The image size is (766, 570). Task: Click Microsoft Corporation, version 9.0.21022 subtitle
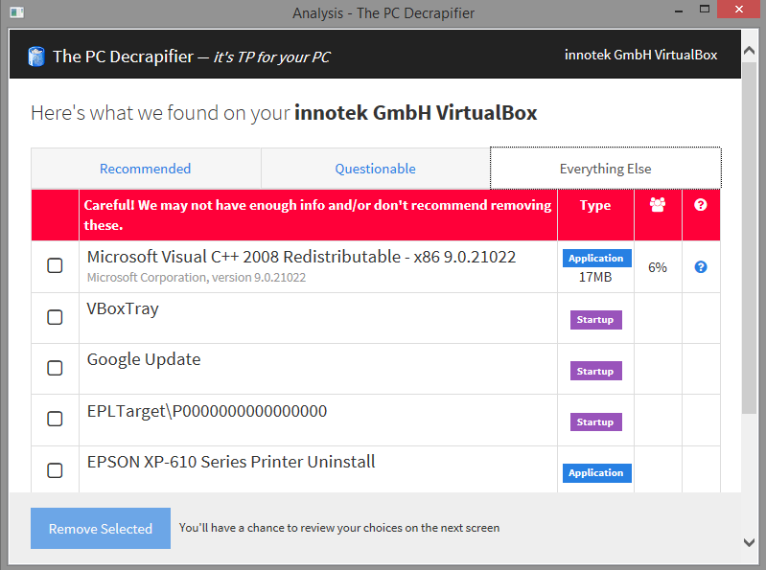pyautogui.click(x=197, y=278)
